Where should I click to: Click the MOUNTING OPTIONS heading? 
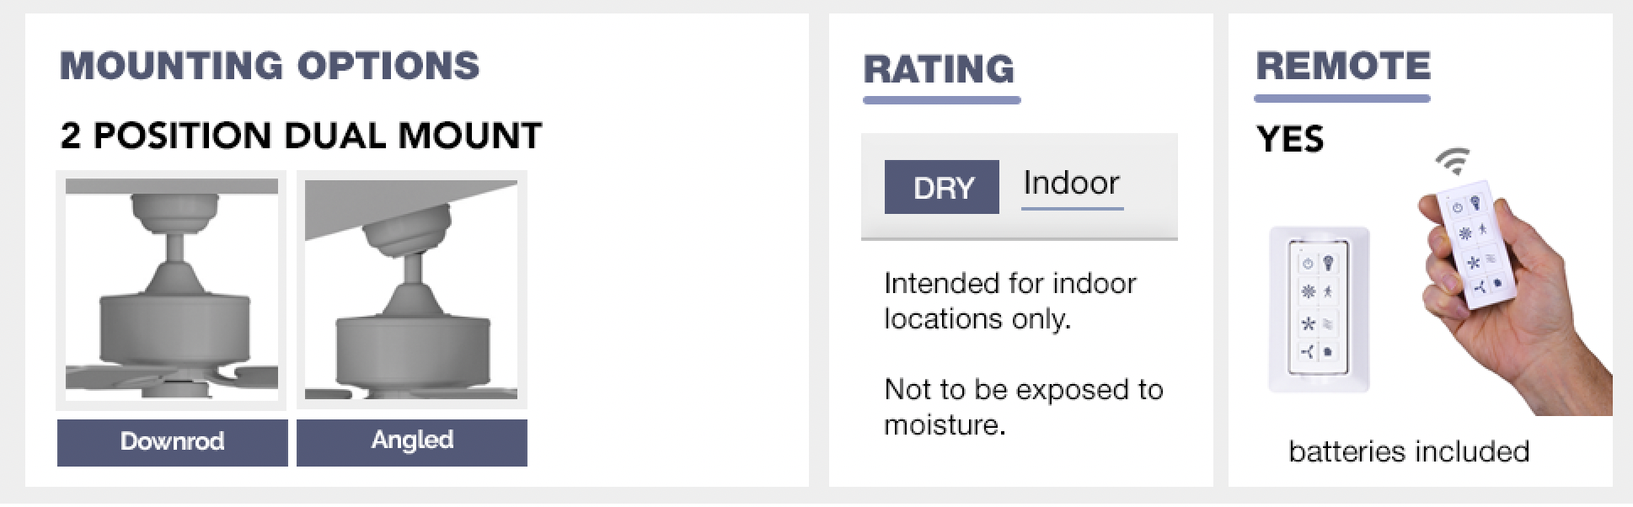click(270, 66)
